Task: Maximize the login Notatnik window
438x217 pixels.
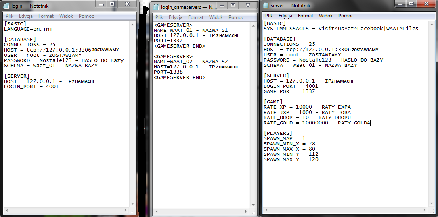Action: coord(112,4)
